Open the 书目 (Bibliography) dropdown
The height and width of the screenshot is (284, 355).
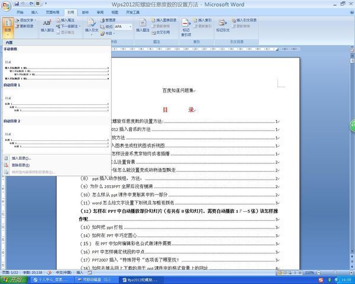[x=108, y=33]
